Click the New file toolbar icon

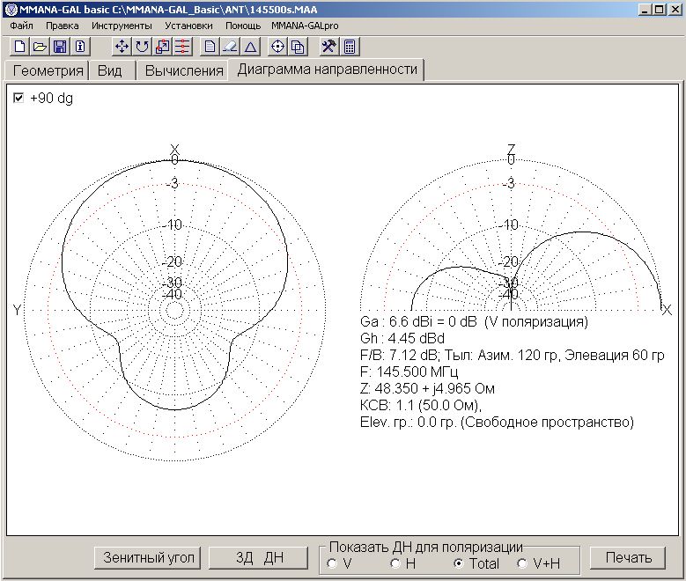click(20, 47)
